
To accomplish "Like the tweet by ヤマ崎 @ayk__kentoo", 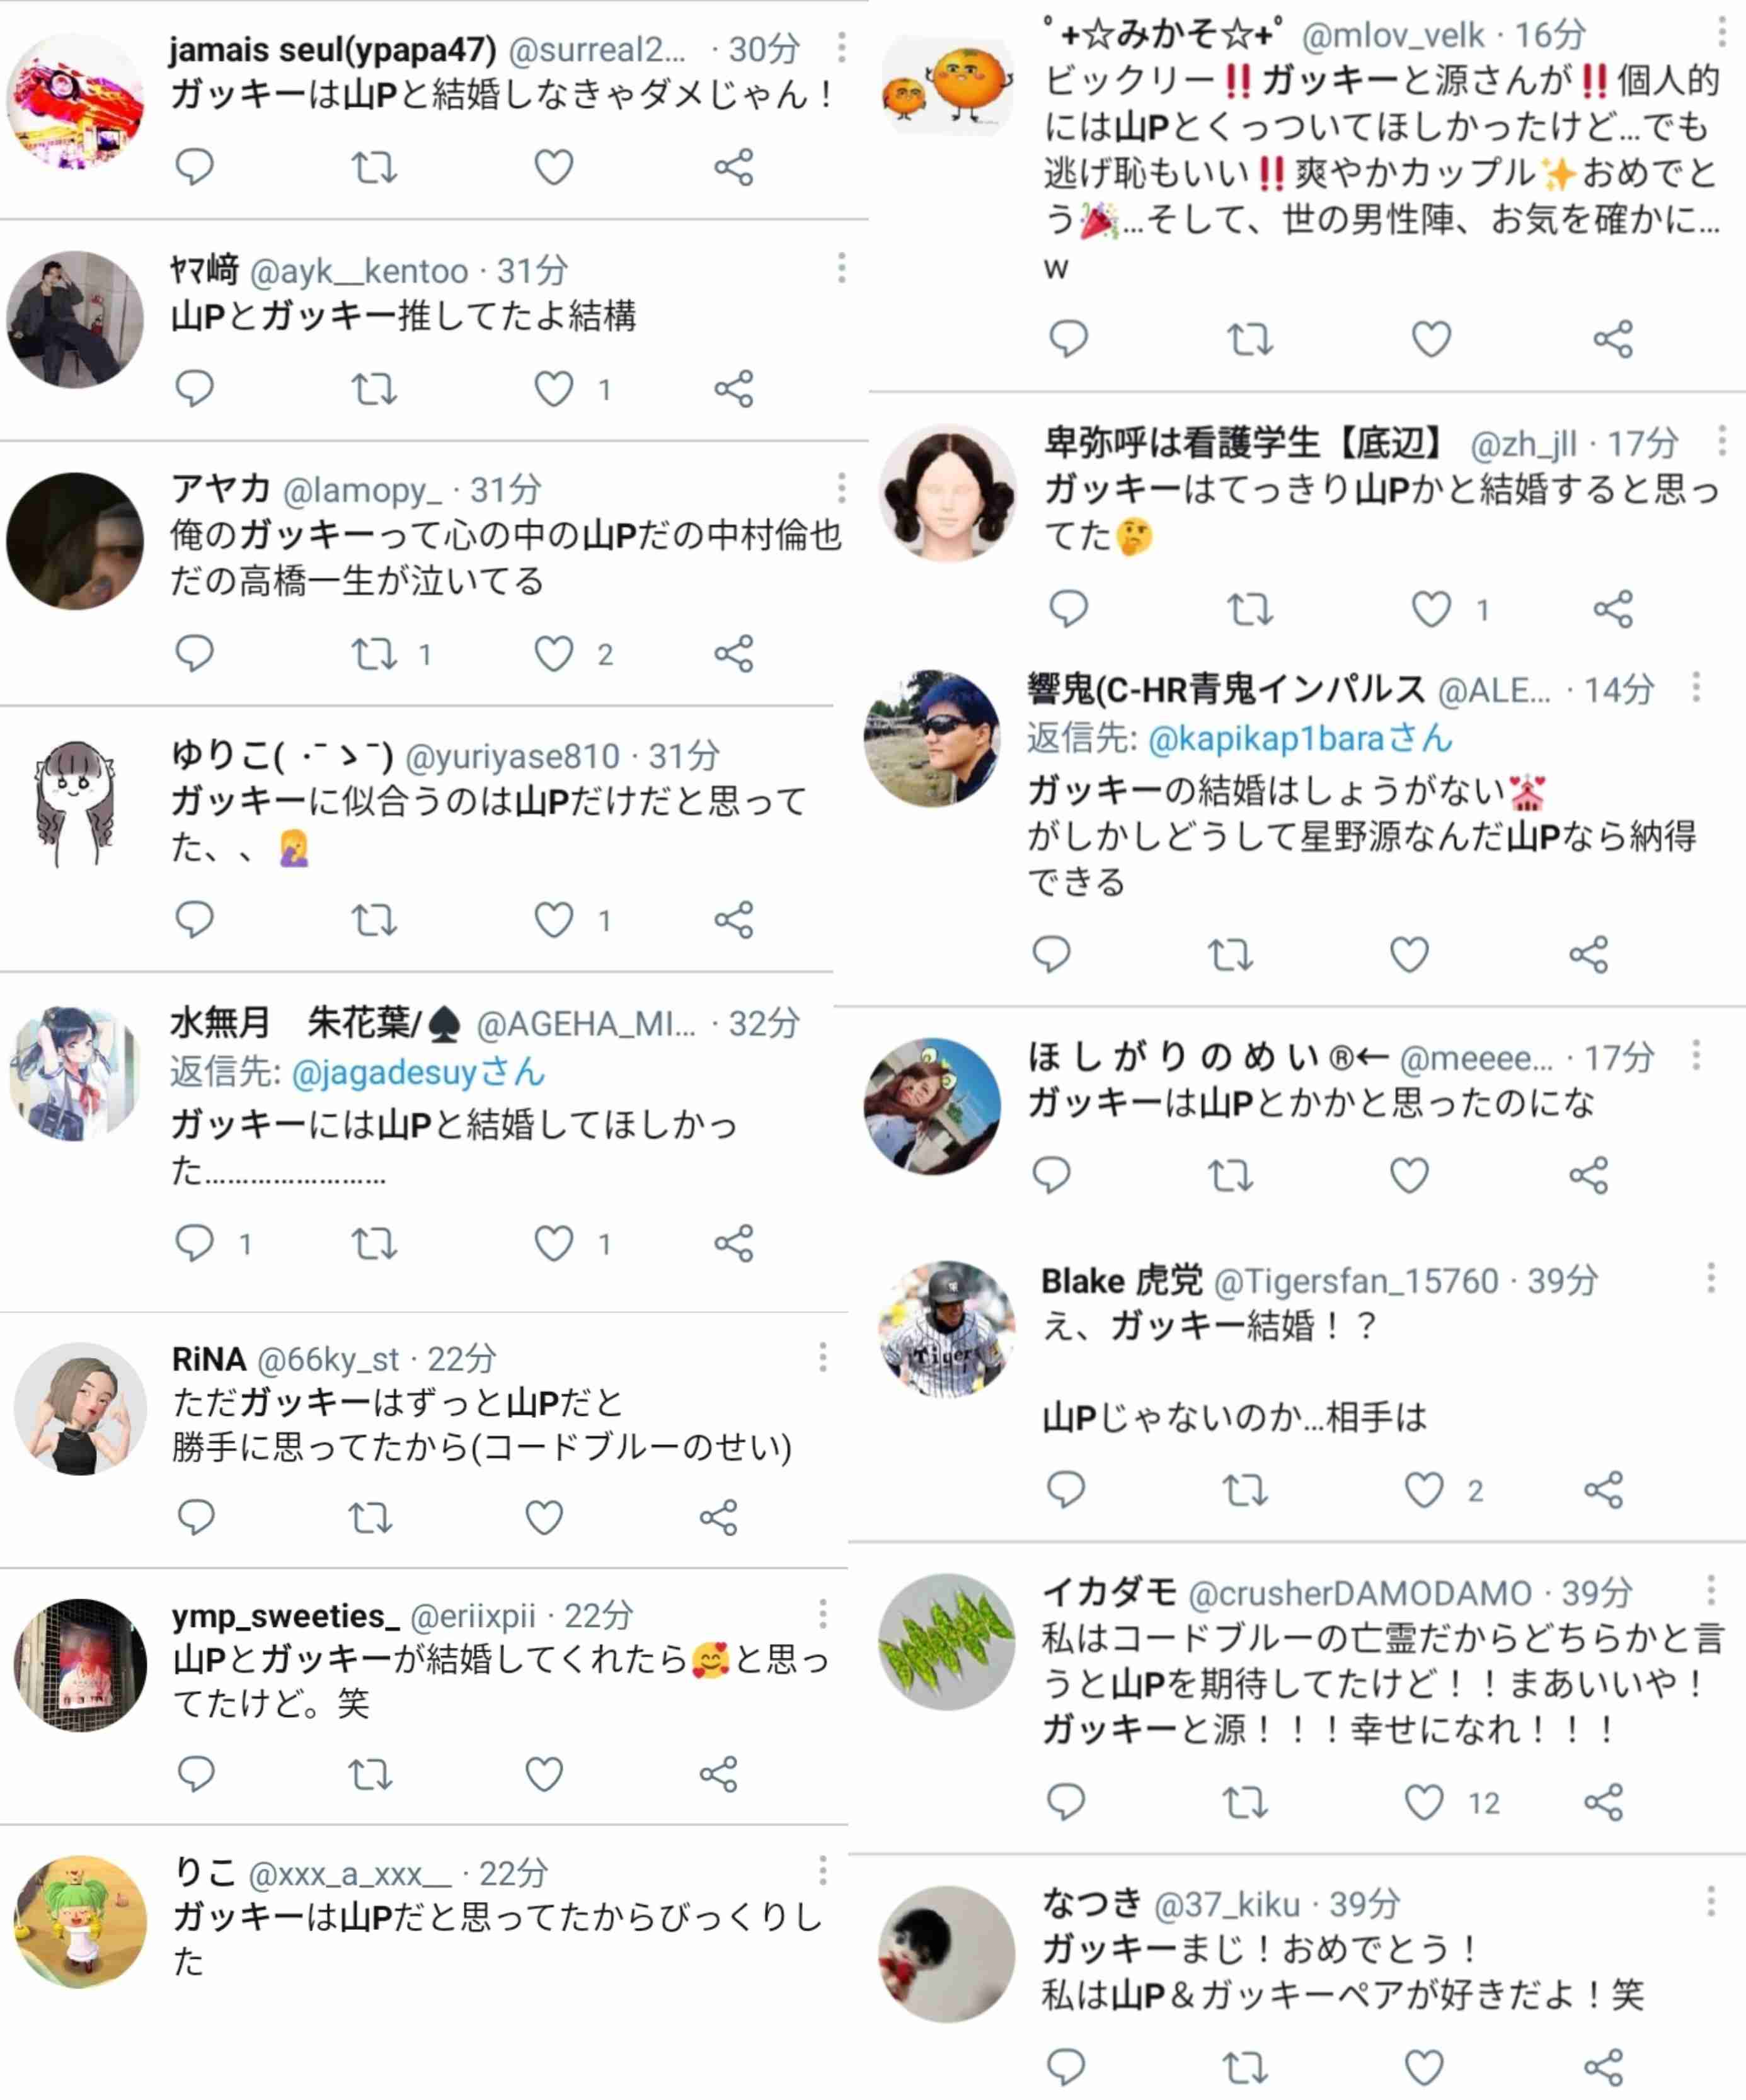I will point(553,388).
